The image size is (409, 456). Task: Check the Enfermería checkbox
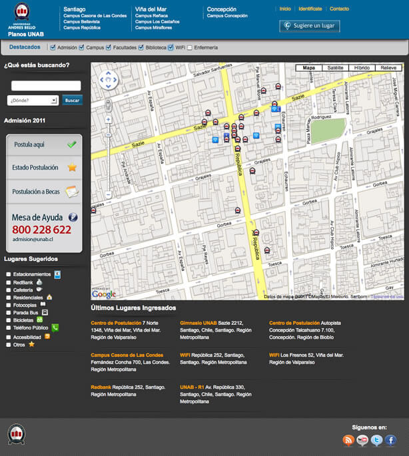pos(189,48)
